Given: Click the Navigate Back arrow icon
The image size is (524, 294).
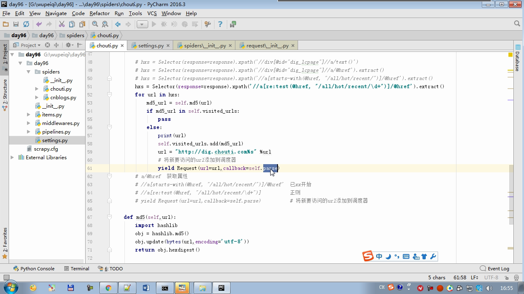Looking at the screenshot, I should pos(118,24).
